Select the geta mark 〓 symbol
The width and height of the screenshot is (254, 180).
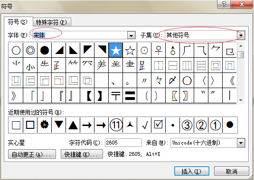click(x=130, y=96)
